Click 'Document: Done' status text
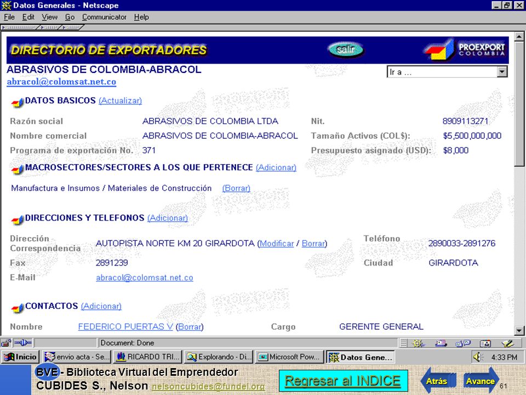 click(x=127, y=343)
